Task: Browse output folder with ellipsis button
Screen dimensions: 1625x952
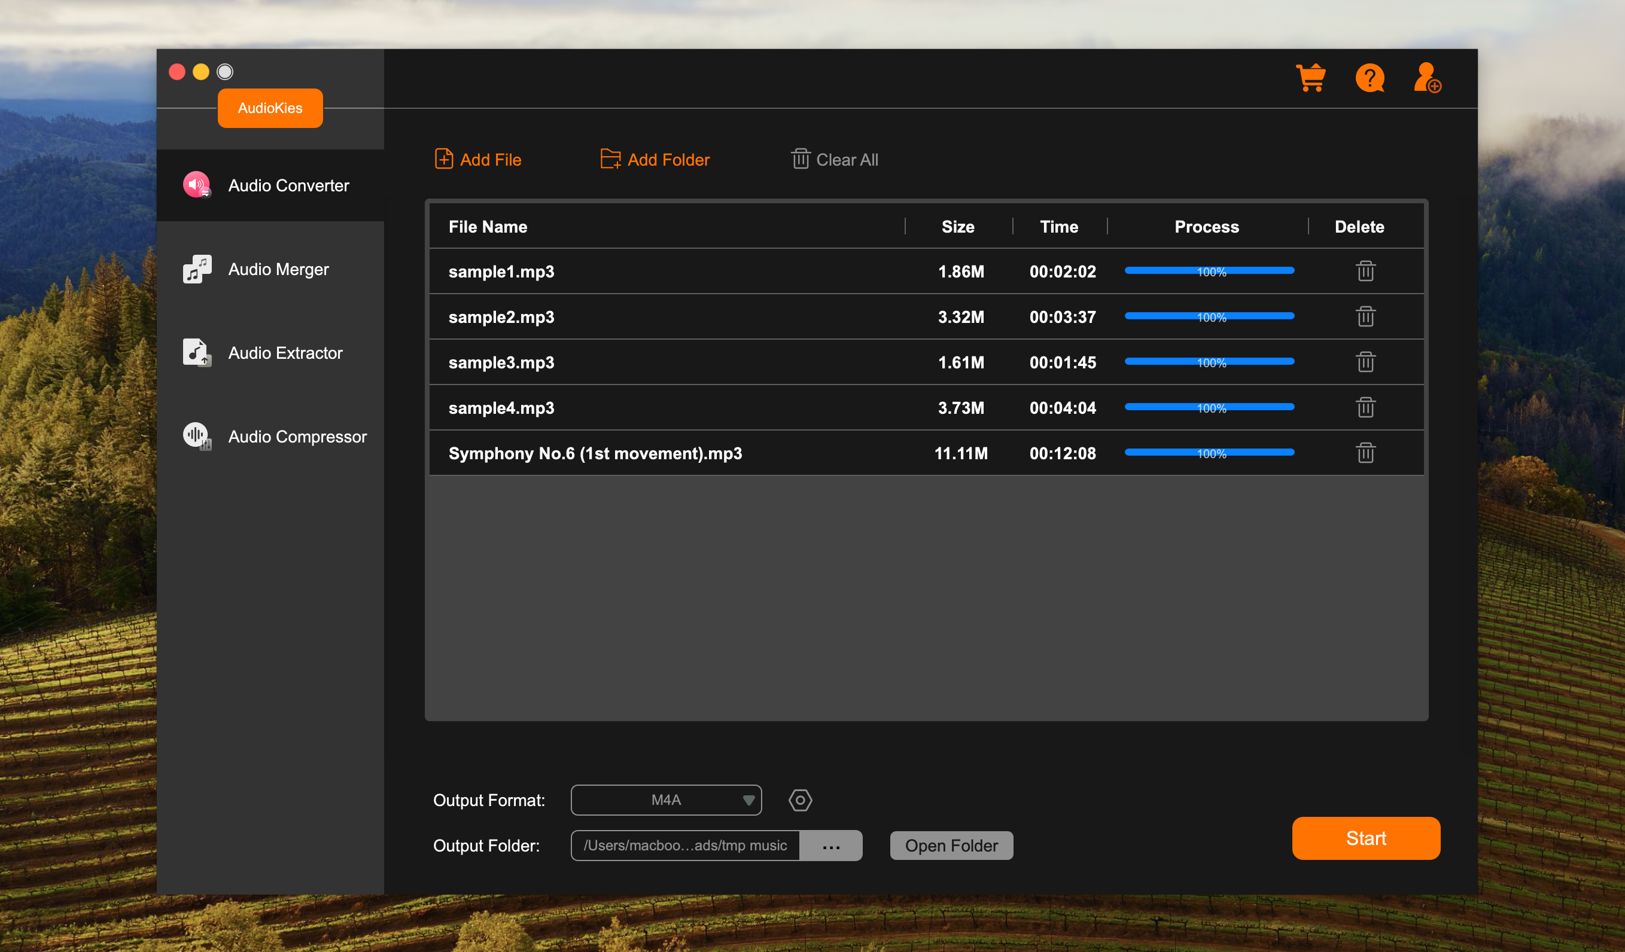Action: point(830,845)
